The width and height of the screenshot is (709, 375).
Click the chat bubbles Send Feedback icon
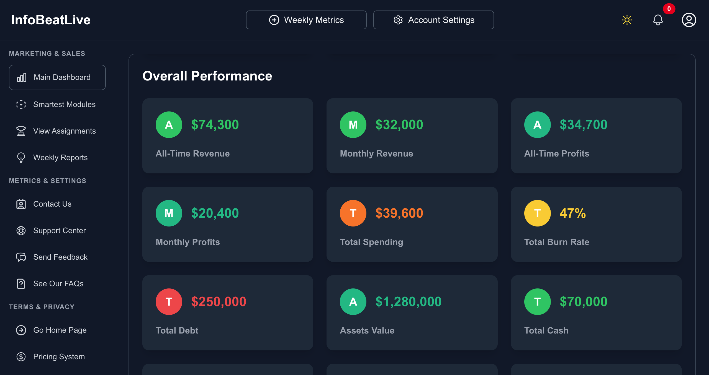[21, 257]
